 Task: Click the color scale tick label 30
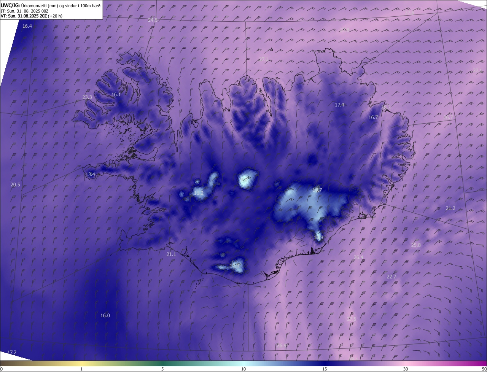pos(406,369)
